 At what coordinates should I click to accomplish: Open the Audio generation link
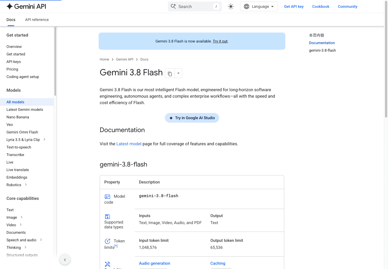(155, 263)
